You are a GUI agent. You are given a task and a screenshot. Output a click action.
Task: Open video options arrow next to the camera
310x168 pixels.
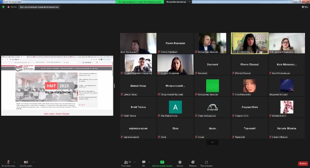coord(33,162)
